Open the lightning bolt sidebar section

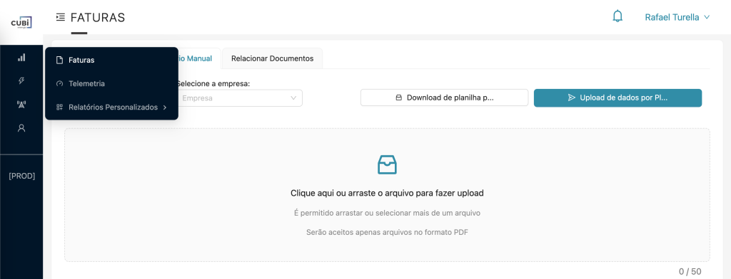tap(21, 81)
